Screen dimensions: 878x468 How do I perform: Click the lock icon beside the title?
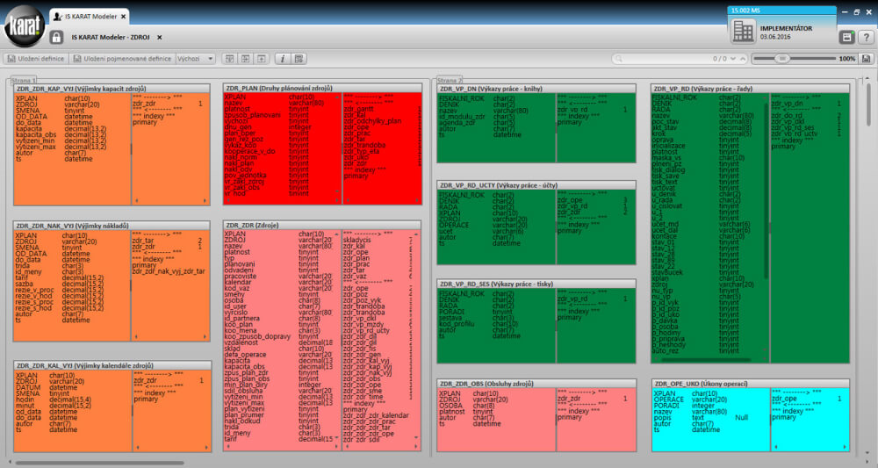(56, 38)
